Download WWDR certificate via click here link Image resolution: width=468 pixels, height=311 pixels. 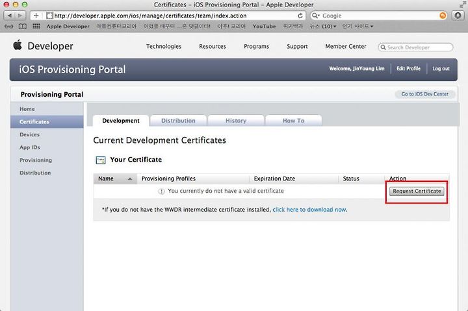309,210
